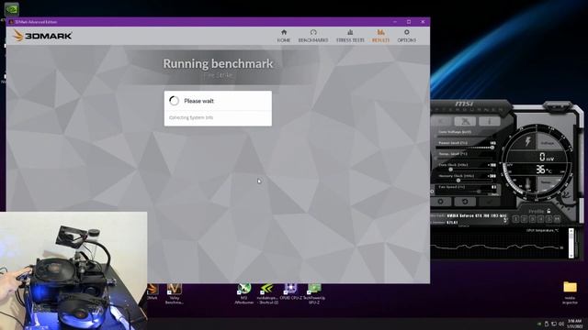Open the nvidia inspector shortcut on desktop
This screenshot has width=588, height=330.
tap(267, 293)
